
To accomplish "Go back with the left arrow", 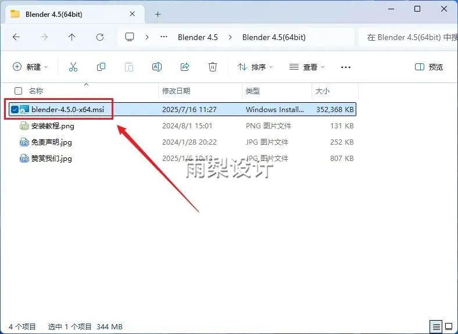I will (16, 37).
